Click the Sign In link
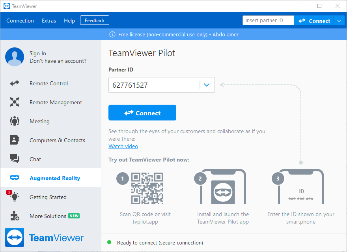 coord(38,53)
